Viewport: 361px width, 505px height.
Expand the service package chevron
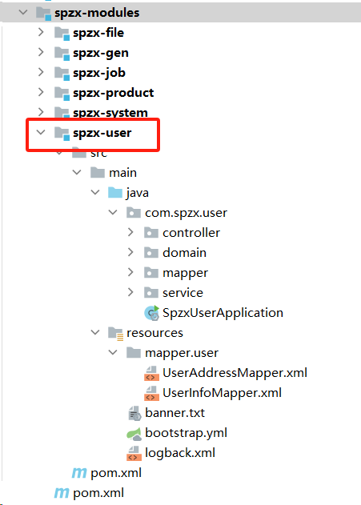pyautogui.click(x=130, y=292)
